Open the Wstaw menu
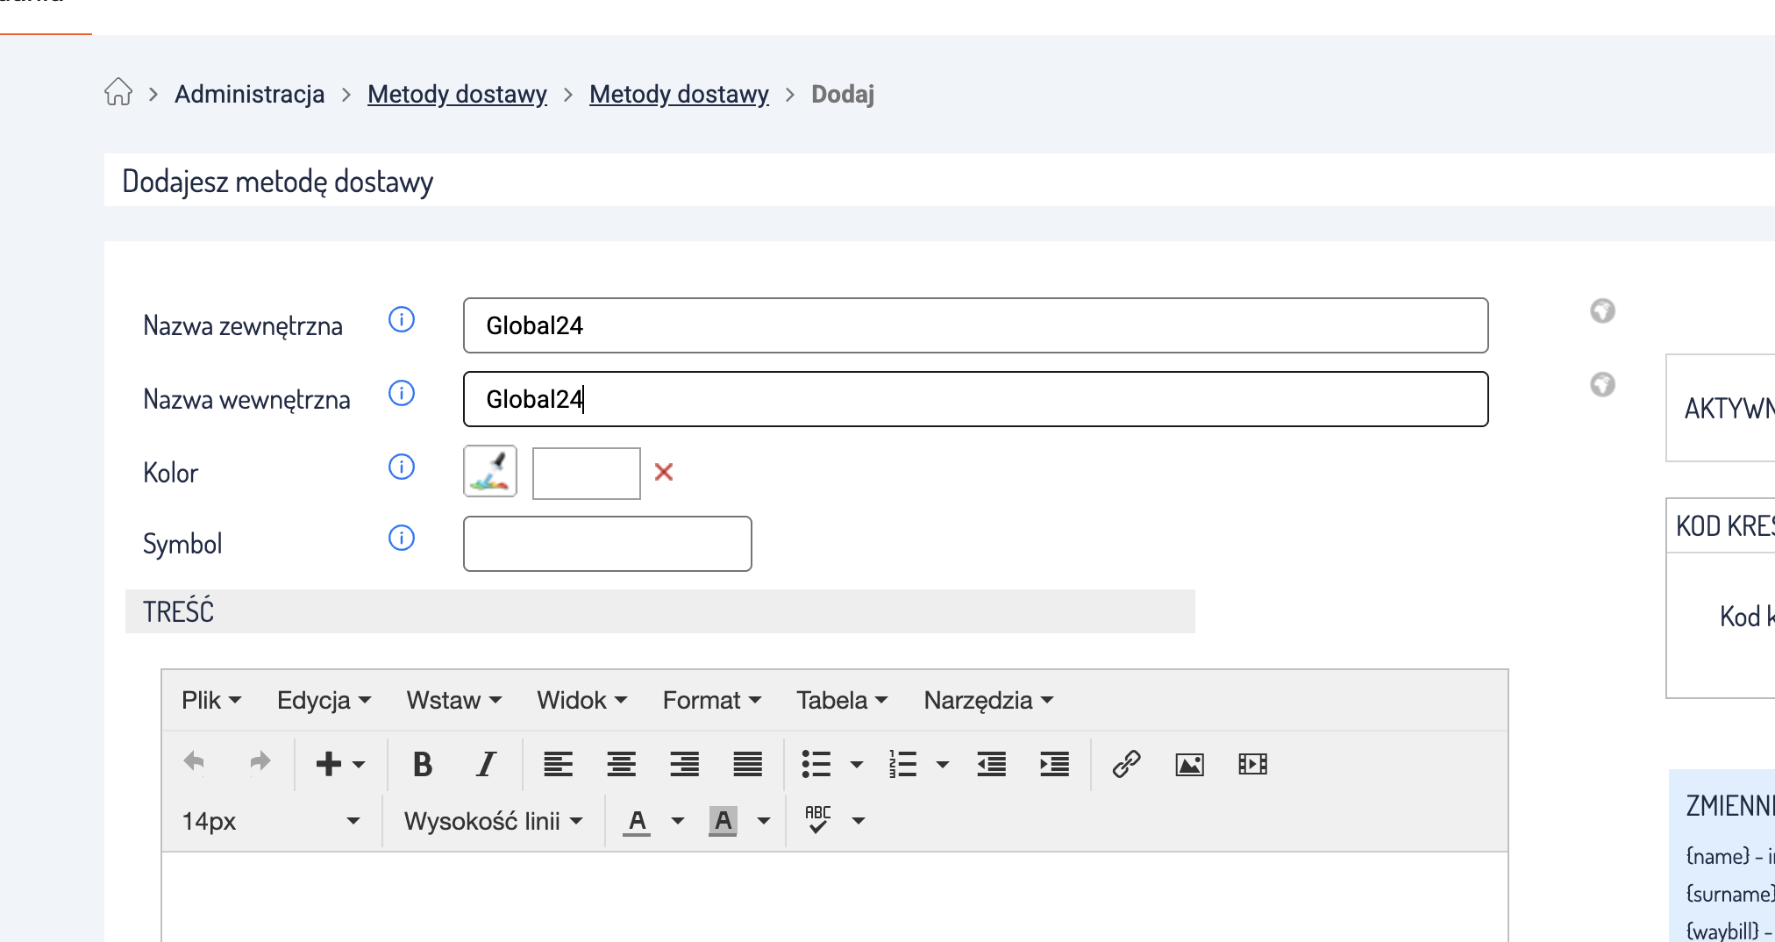1775x942 pixels. tap(453, 700)
